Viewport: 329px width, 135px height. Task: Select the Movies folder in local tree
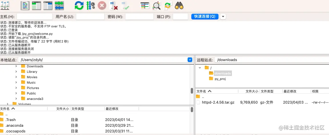32,77
